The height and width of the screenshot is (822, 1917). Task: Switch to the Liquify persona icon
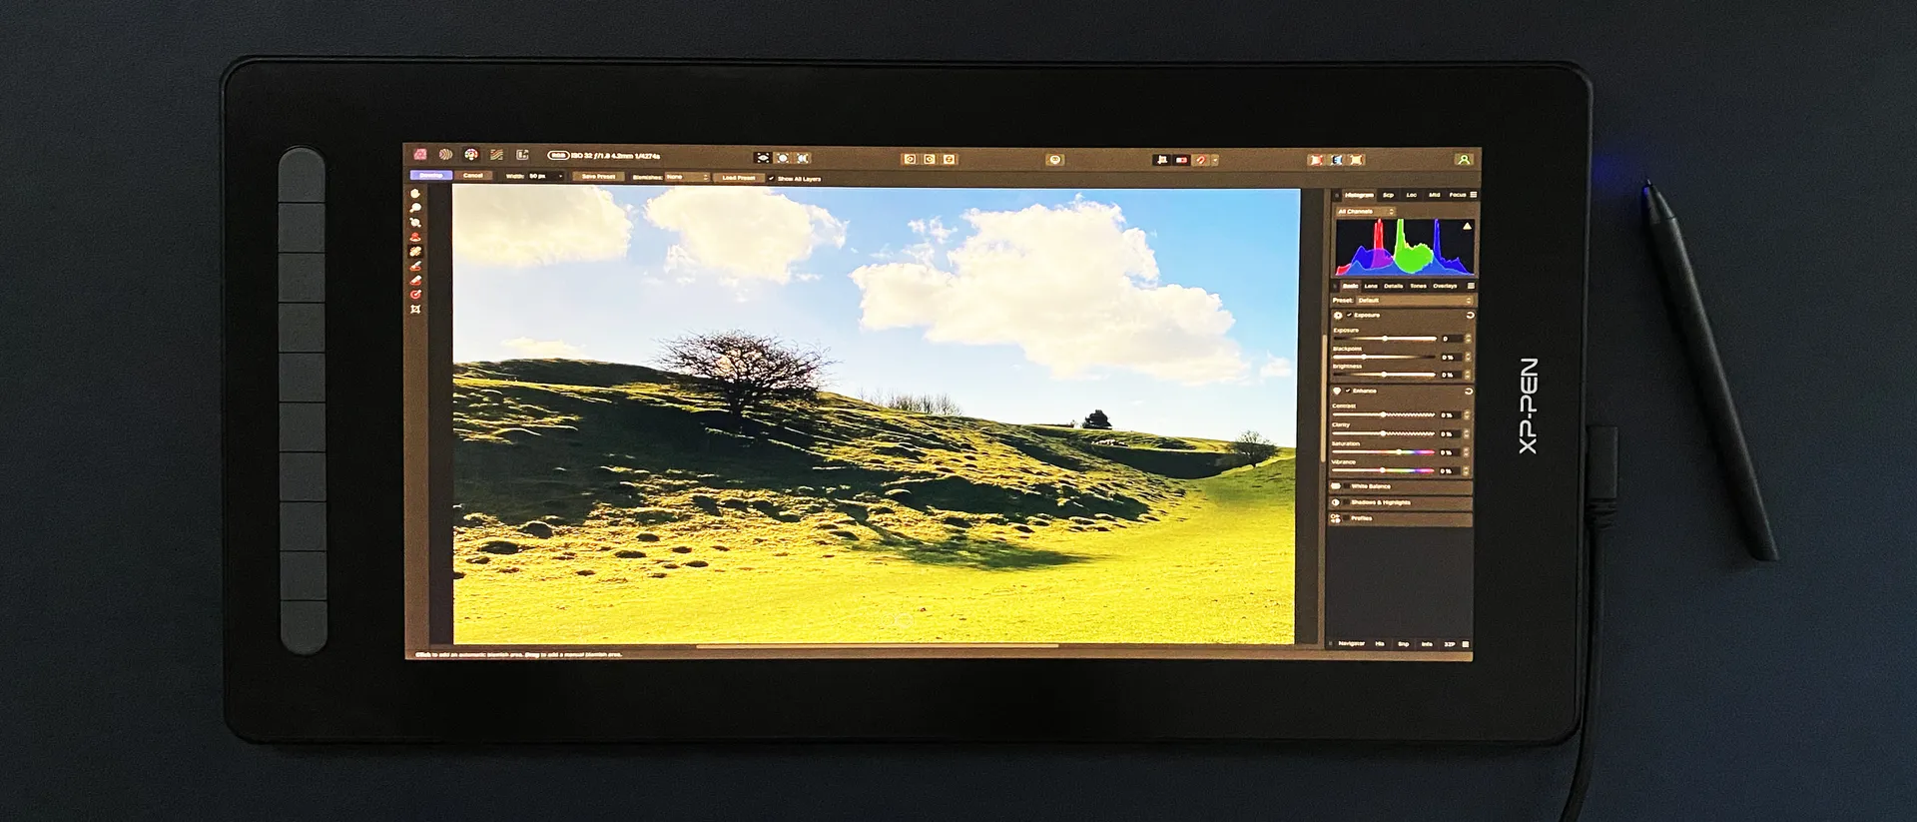tap(445, 155)
